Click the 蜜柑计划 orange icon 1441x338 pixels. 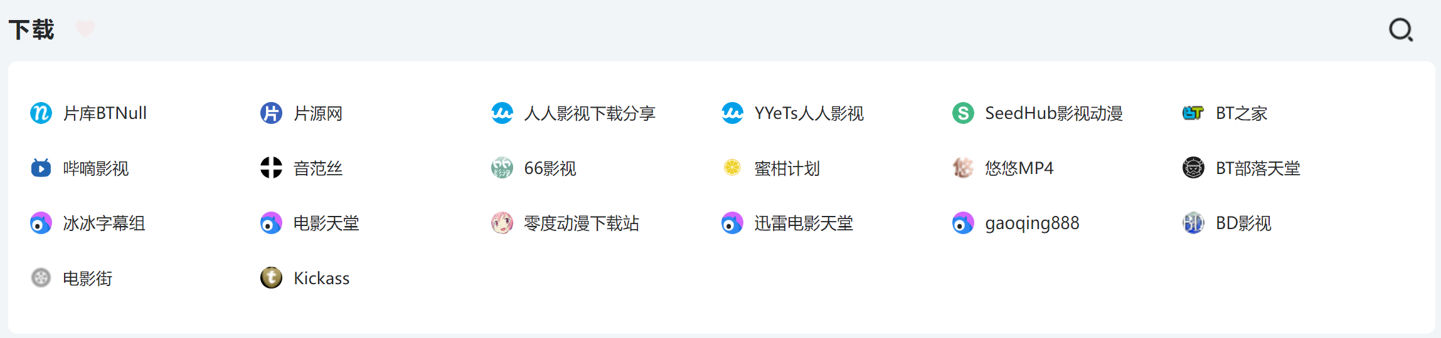tap(732, 168)
